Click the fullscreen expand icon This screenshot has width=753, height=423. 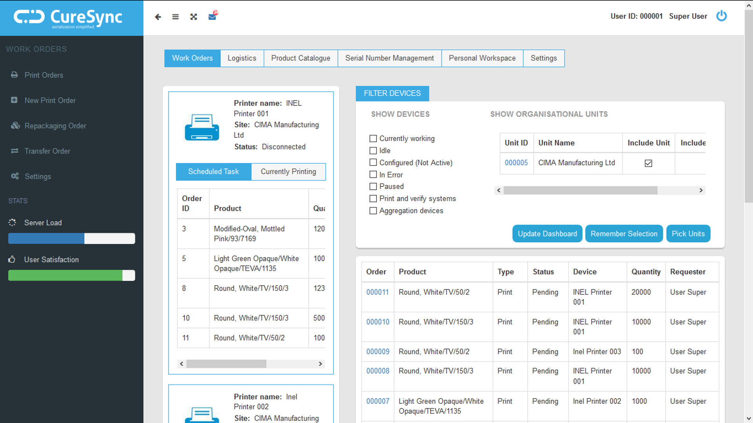tap(193, 17)
